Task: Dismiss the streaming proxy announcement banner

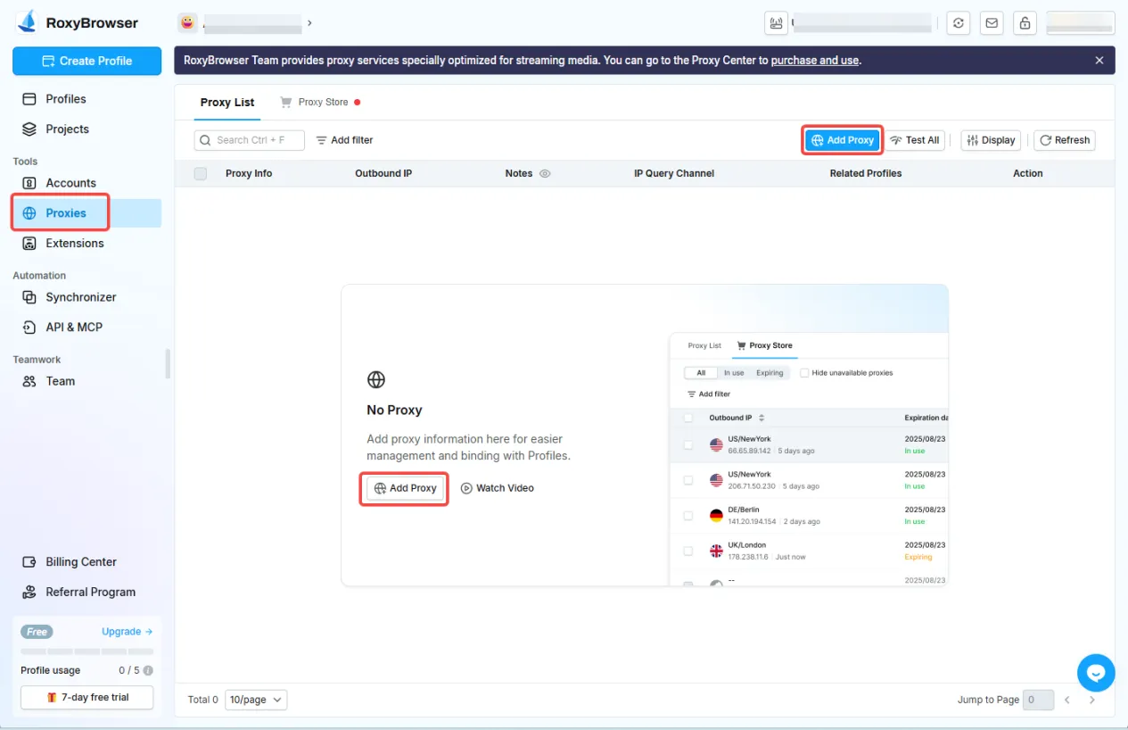Action: 1098,60
